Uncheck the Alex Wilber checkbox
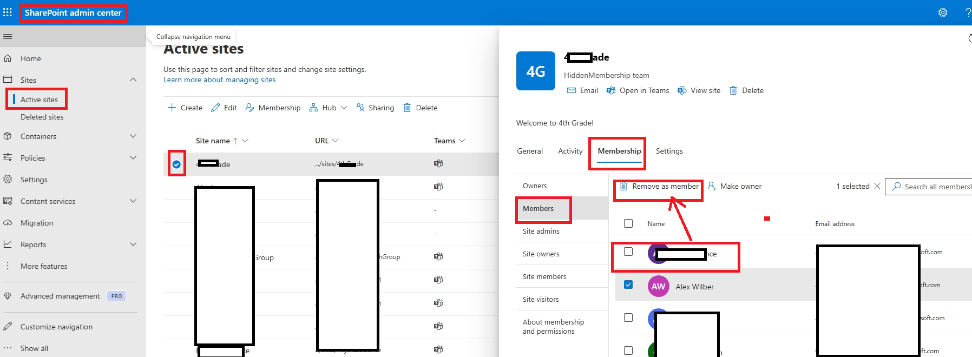Screen dimensions: 972x357 click(628, 285)
